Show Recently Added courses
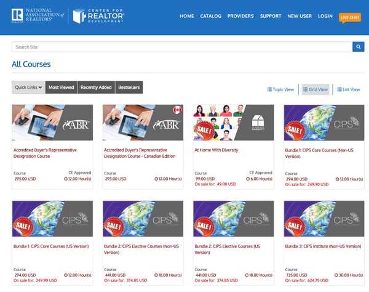369x292 pixels. pos(96,87)
